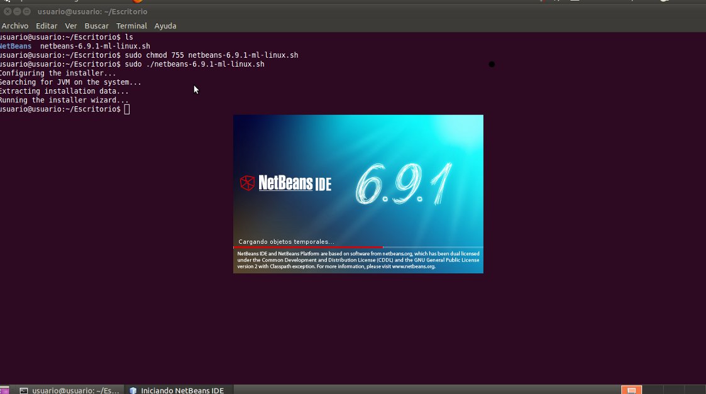Image resolution: width=706 pixels, height=394 pixels.
Task: Click the 'NetBeans IDE' title on splash screen
Action: coord(294,183)
